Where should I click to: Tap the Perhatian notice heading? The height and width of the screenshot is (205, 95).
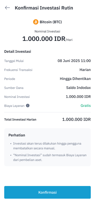point(17,135)
